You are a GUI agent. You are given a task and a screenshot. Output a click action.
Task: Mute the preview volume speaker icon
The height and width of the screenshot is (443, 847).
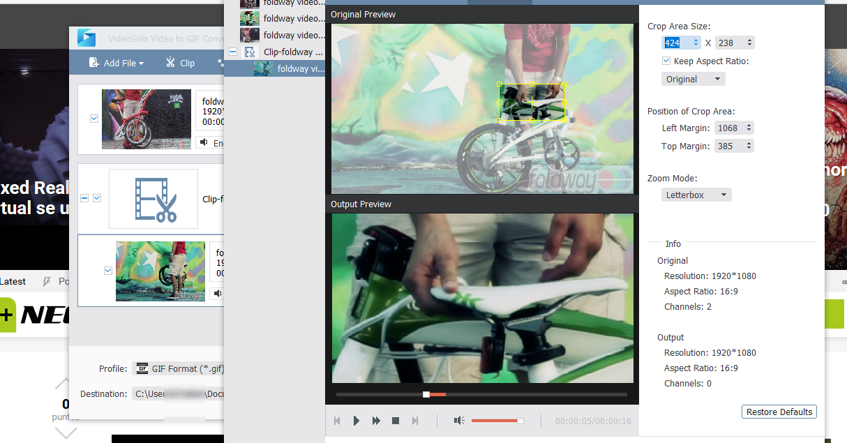459,421
